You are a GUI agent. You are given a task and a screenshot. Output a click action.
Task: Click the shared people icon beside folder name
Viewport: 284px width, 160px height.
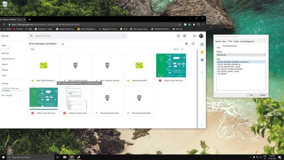click(x=63, y=44)
